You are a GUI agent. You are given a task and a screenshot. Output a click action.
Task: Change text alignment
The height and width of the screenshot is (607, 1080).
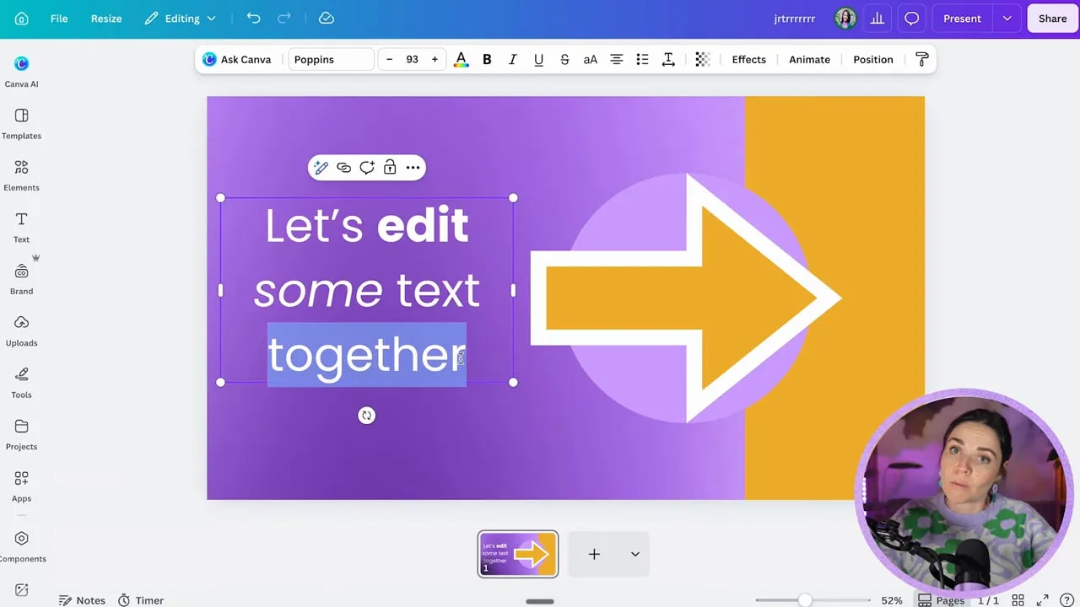(x=617, y=59)
